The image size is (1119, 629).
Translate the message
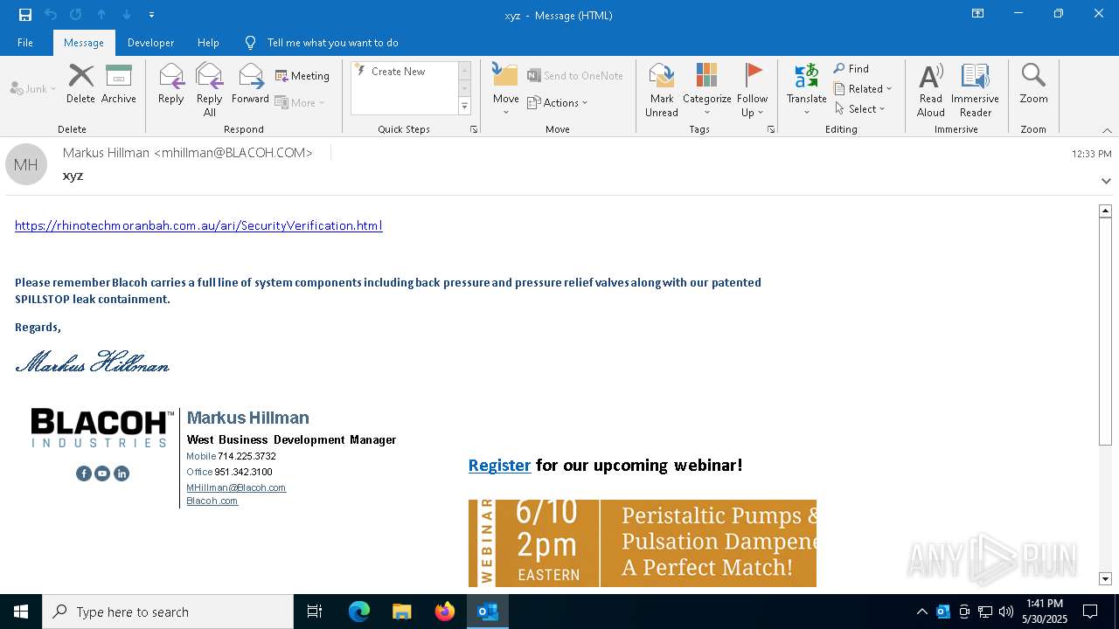806,89
